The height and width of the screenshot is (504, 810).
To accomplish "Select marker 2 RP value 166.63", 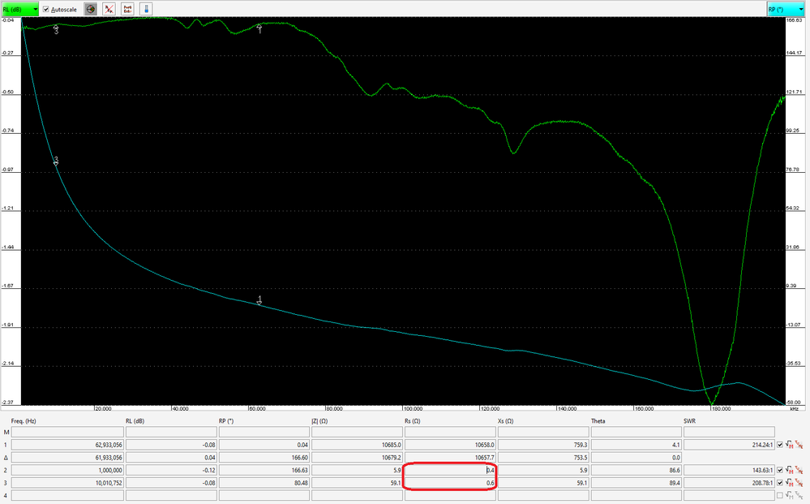I will pos(264,470).
